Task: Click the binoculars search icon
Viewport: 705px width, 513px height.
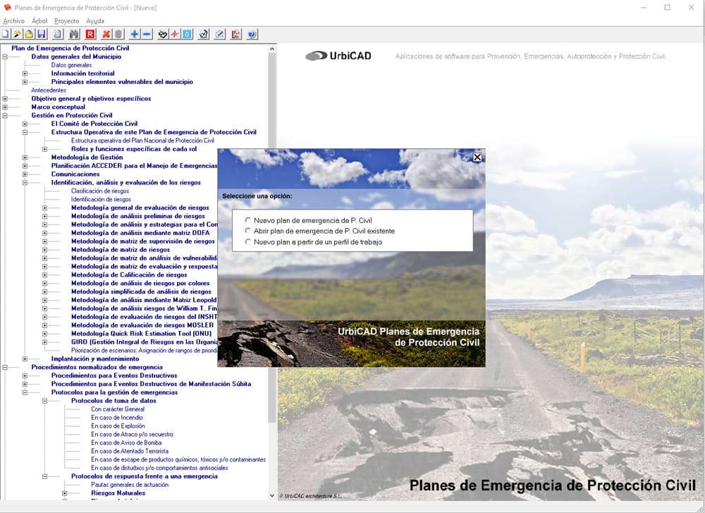Action: coord(74,34)
